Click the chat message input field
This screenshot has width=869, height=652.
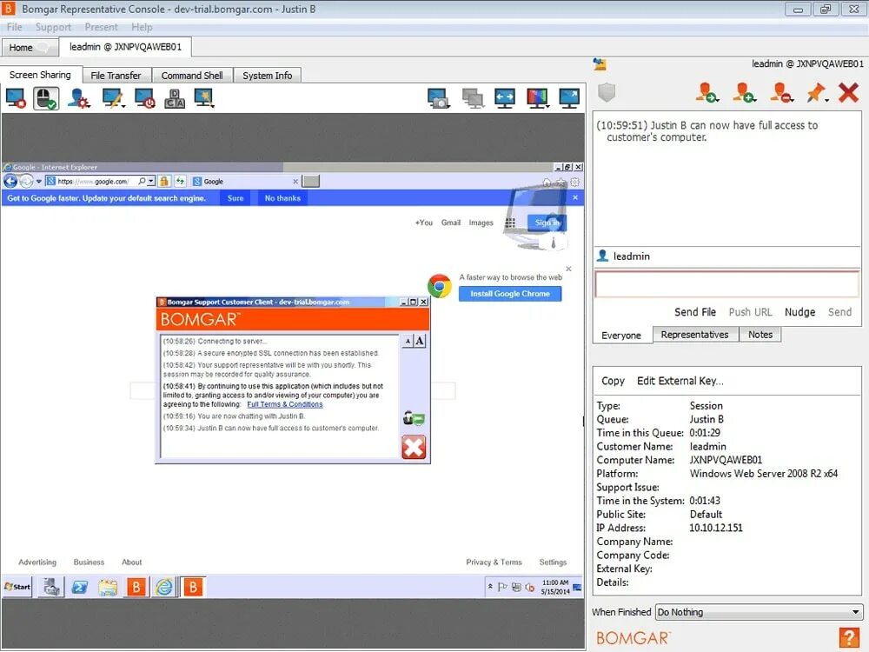[x=726, y=284]
